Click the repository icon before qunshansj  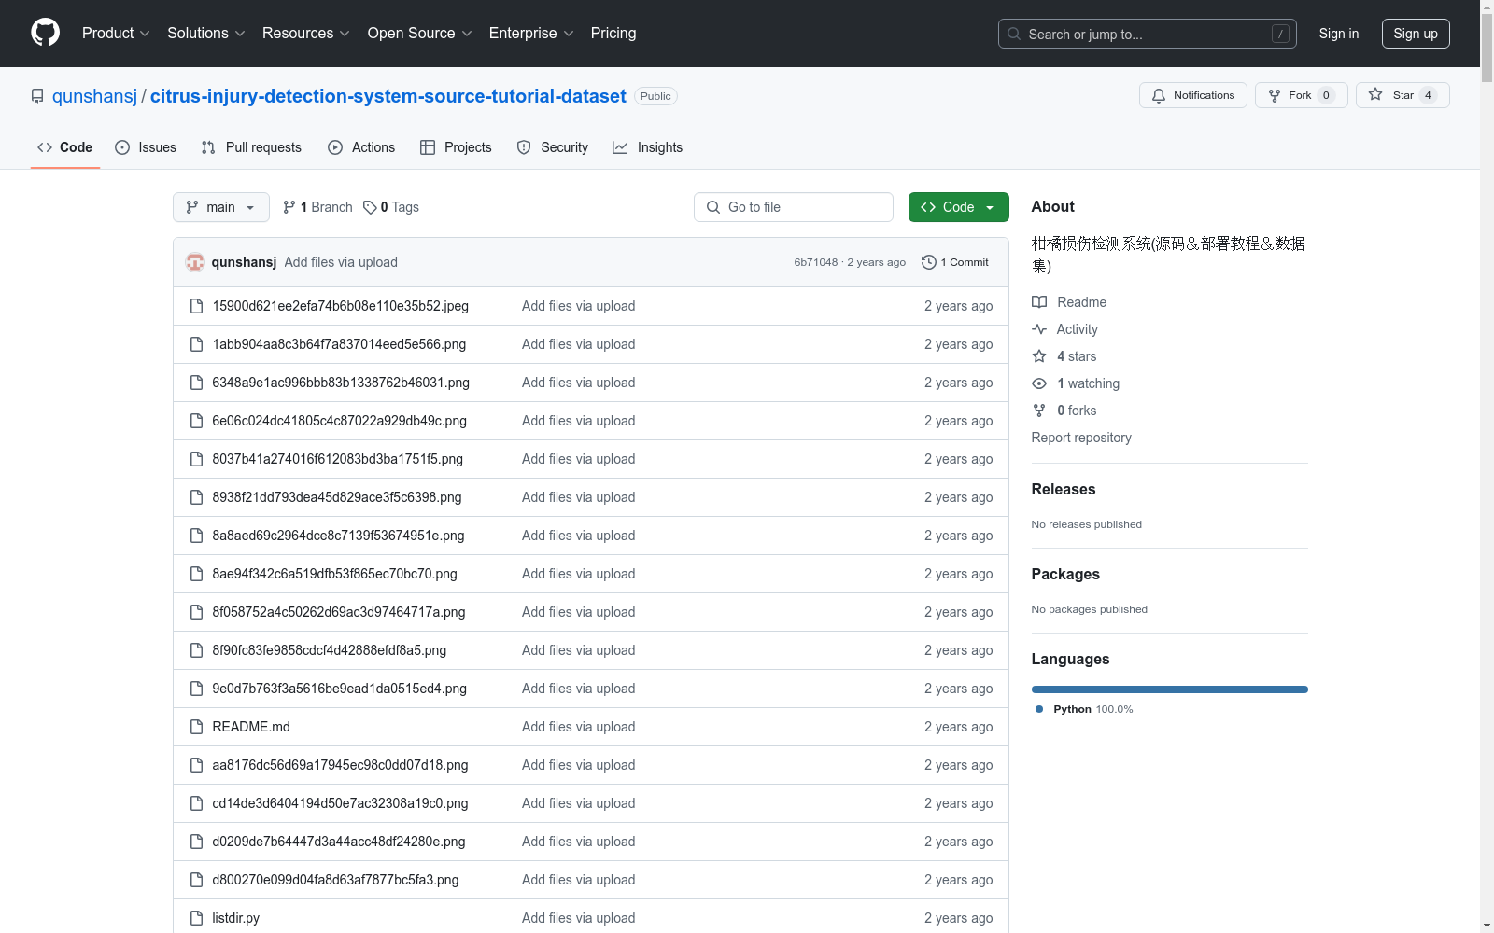pos(37,96)
